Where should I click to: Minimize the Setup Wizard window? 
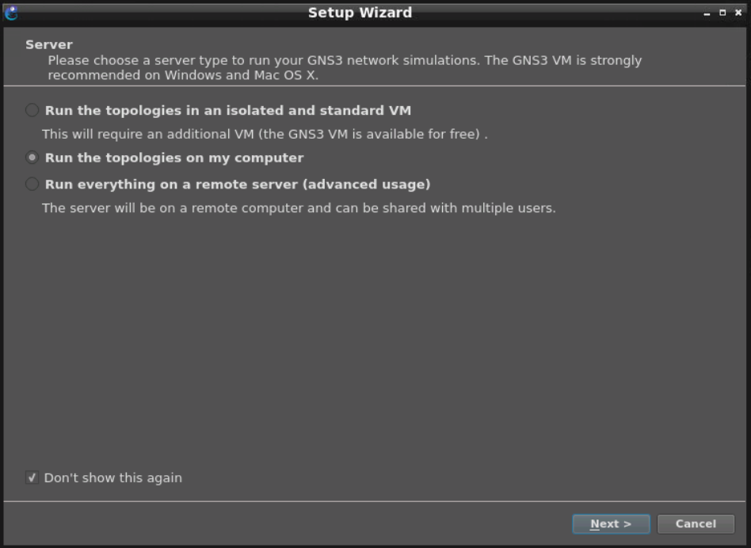[707, 13]
